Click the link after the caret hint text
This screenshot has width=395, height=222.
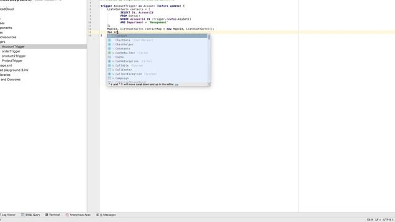point(177,84)
